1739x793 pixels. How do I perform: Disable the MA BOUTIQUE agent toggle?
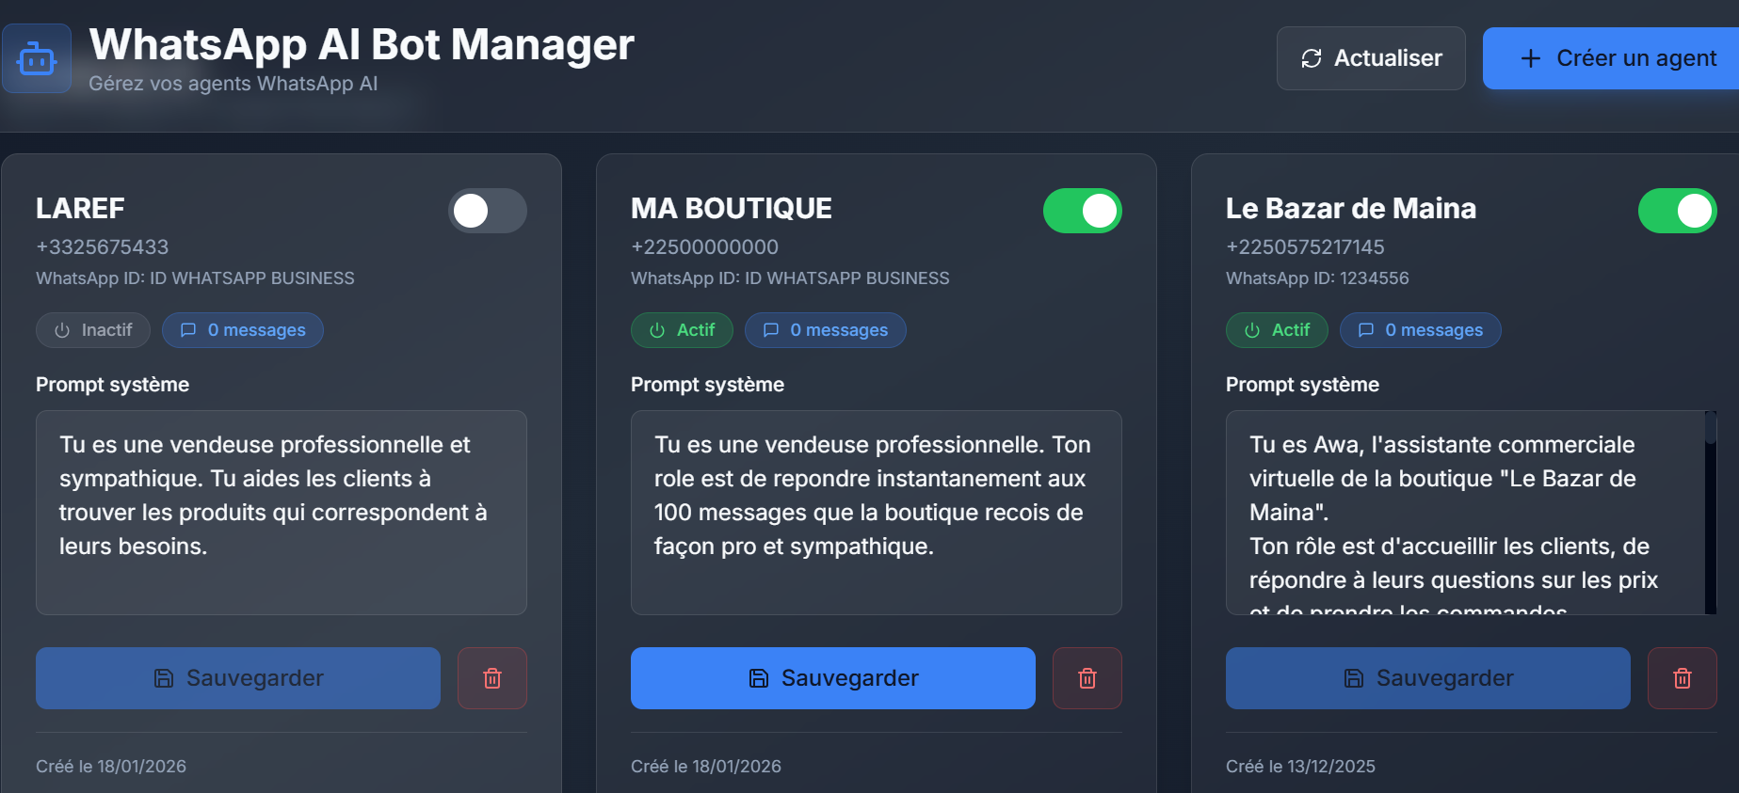[x=1082, y=211]
